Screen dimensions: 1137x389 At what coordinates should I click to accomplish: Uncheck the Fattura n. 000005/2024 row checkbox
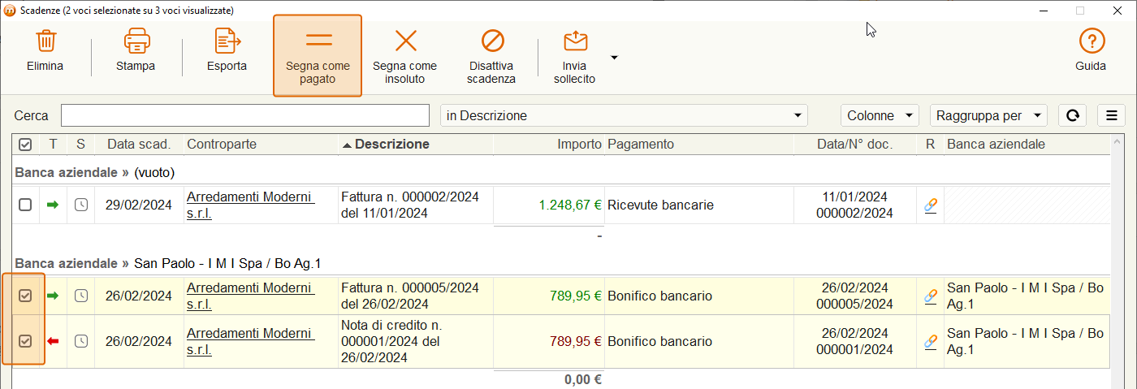pos(25,296)
